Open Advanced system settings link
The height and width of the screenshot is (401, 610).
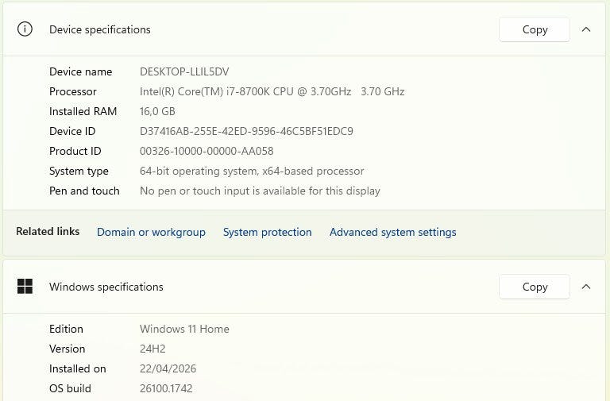pyautogui.click(x=392, y=232)
